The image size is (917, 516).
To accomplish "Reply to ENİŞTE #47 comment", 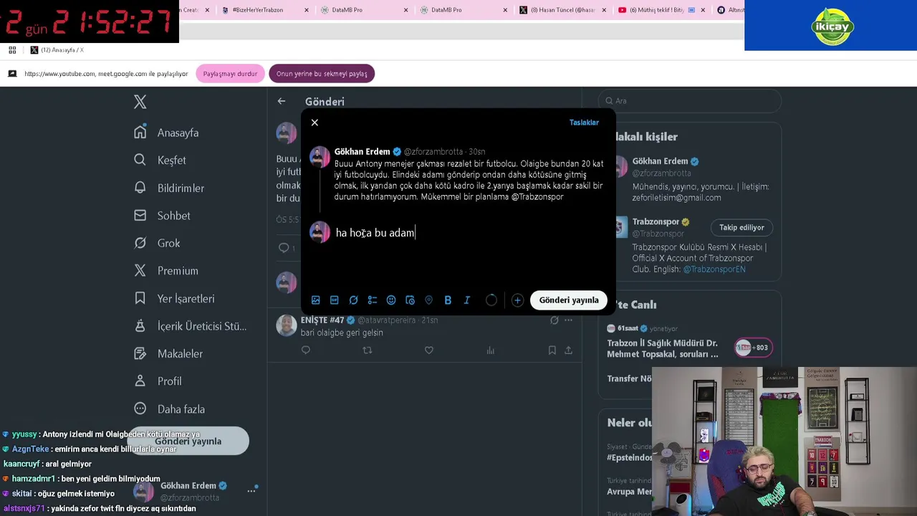I will [x=306, y=350].
